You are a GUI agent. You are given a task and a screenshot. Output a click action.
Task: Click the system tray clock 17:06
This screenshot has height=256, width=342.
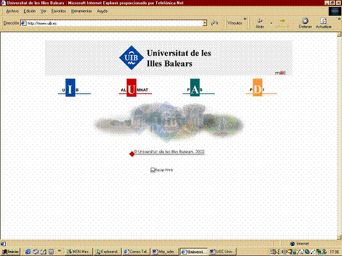point(334,252)
